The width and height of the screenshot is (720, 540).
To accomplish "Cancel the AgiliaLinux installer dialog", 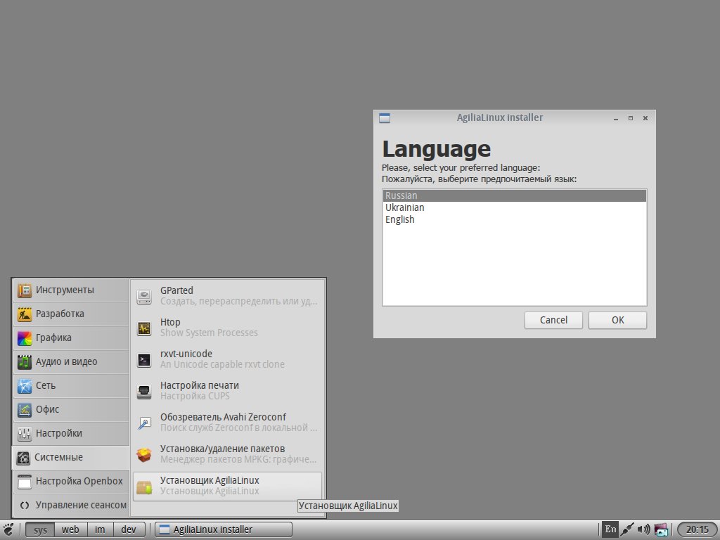I will point(553,320).
